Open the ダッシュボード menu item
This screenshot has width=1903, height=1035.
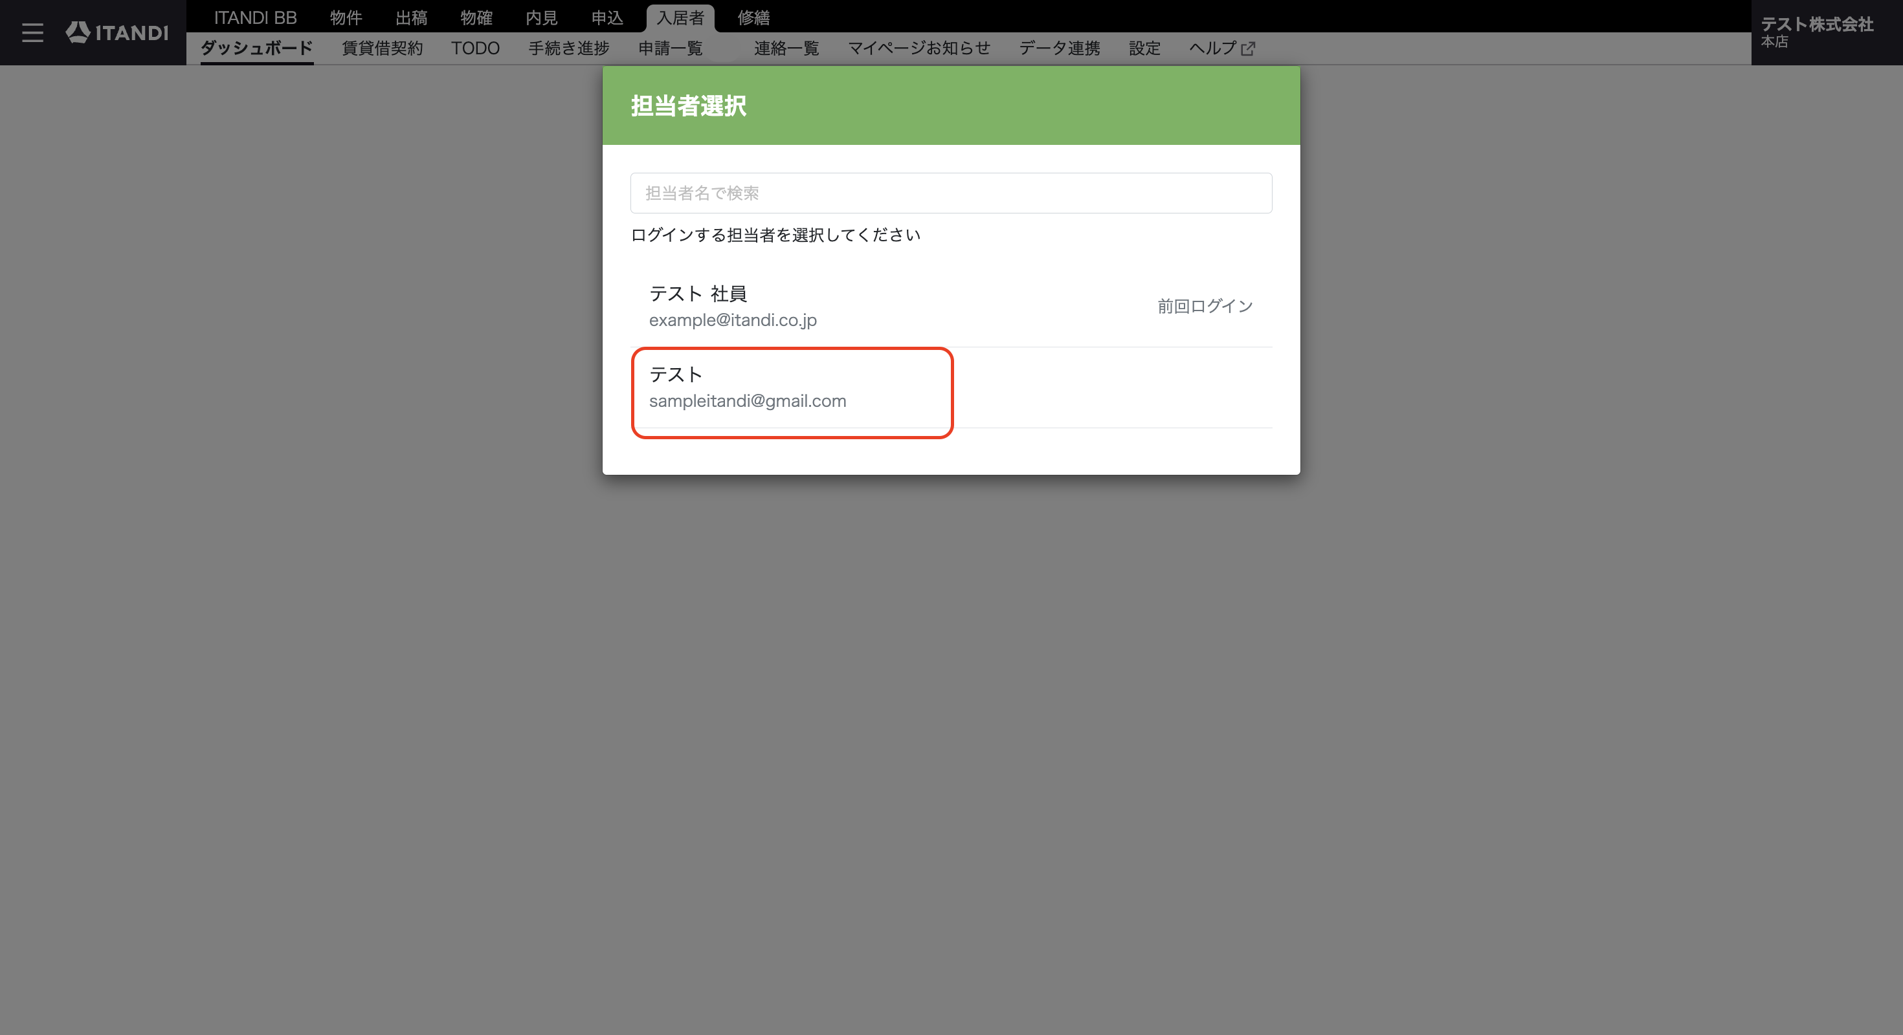[x=256, y=48]
